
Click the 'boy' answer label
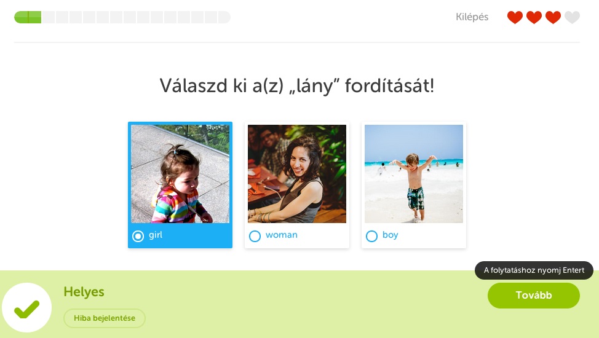click(390, 235)
